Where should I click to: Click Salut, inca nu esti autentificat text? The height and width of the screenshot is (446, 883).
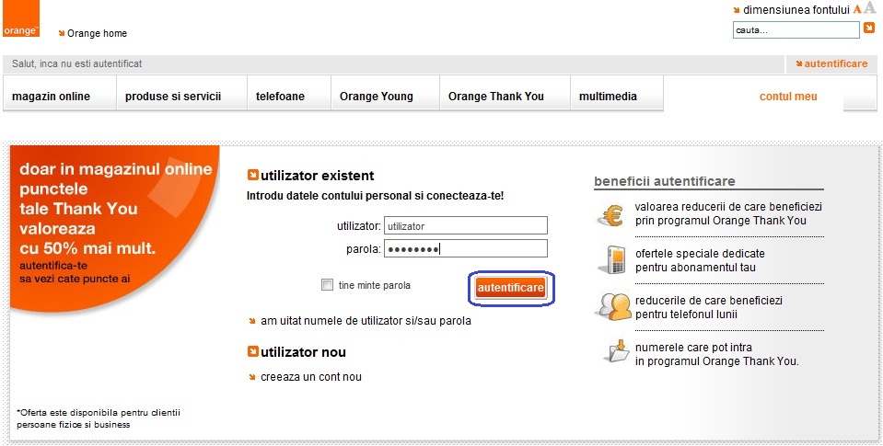(x=77, y=63)
